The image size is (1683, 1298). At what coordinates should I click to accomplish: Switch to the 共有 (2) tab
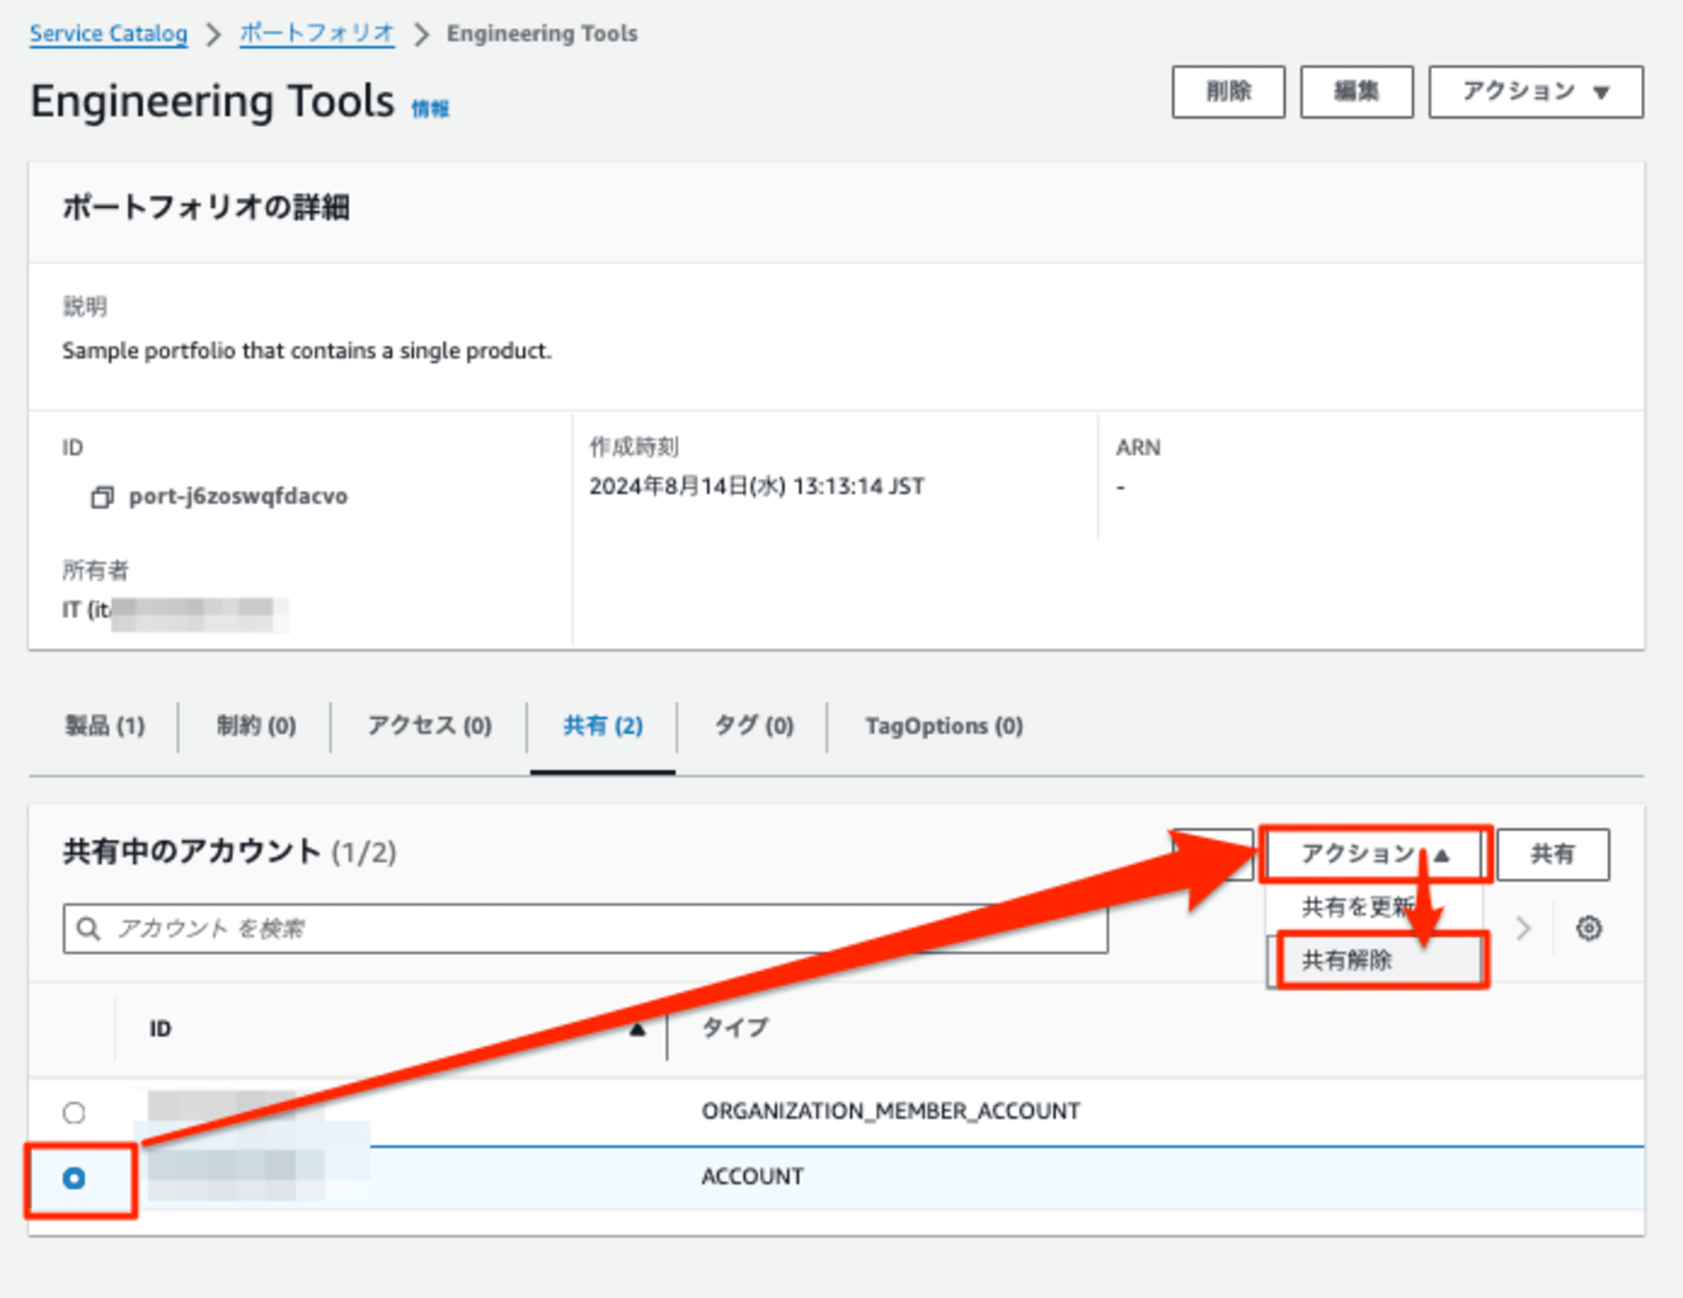pos(603,726)
